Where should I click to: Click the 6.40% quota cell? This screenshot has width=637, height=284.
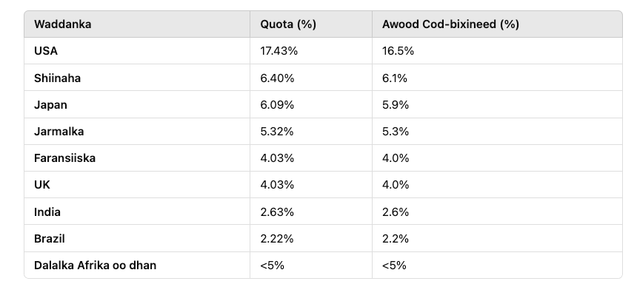click(x=277, y=78)
